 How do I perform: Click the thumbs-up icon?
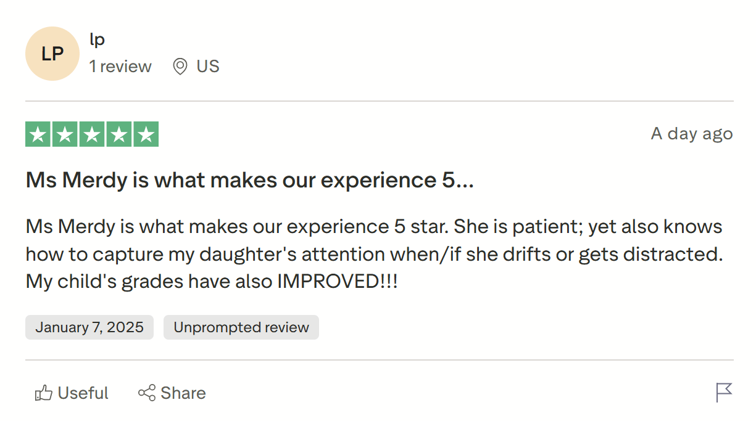pos(43,393)
